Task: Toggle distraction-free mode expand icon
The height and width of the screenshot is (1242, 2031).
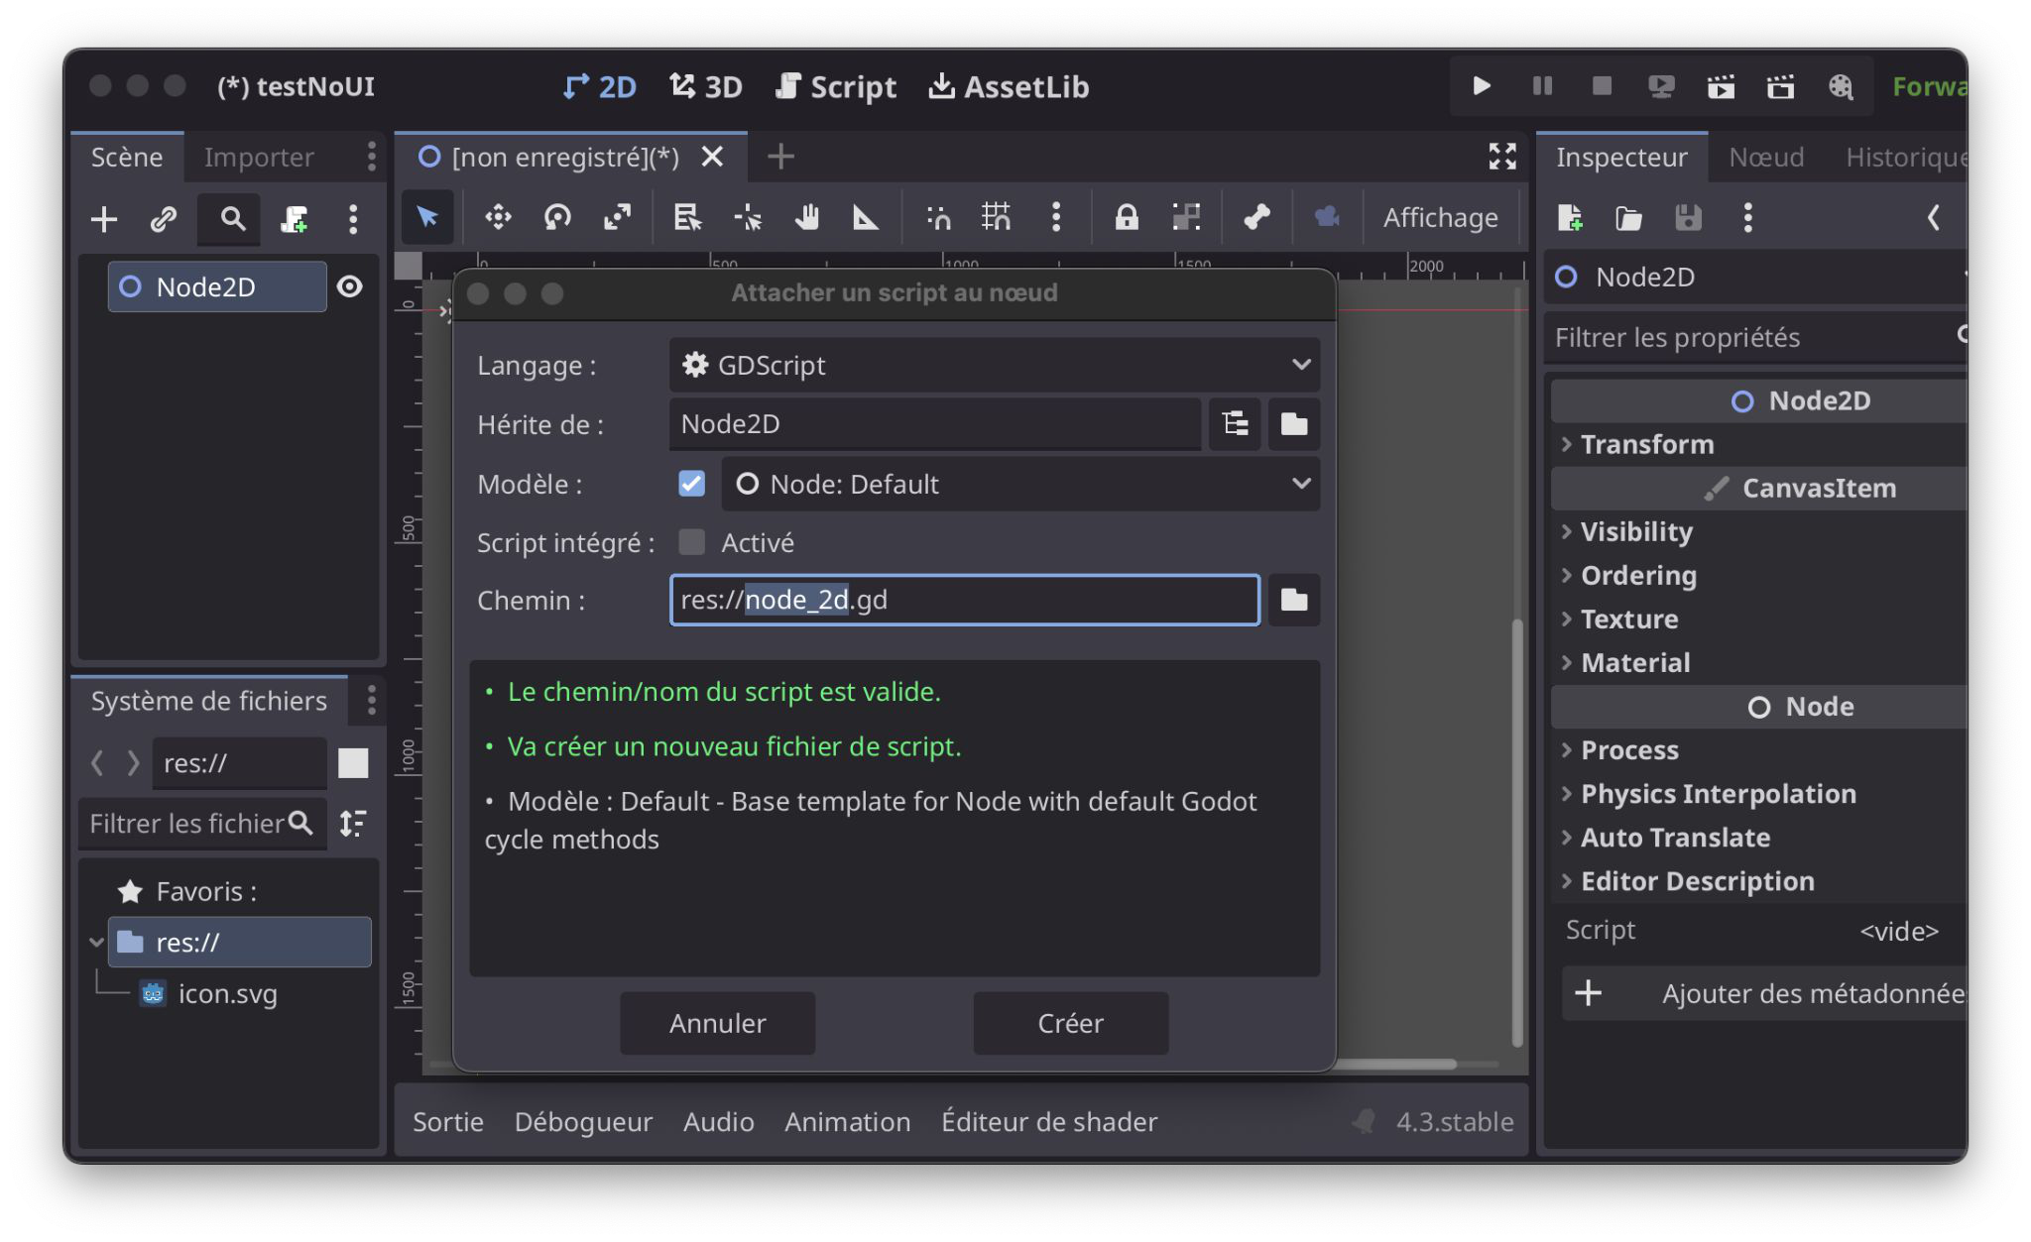Action: (x=1502, y=157)
